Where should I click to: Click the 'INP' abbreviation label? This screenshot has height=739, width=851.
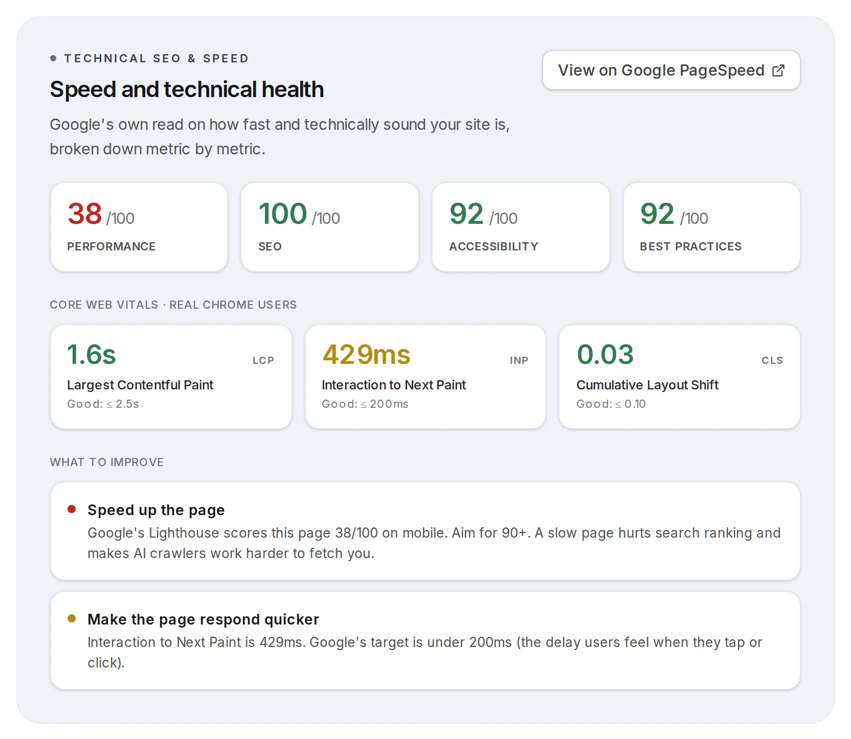(x=519, y=360)
